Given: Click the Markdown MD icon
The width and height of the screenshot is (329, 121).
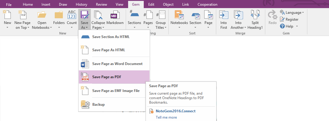Looking at the screenshot, I should [x=115, y=15].
